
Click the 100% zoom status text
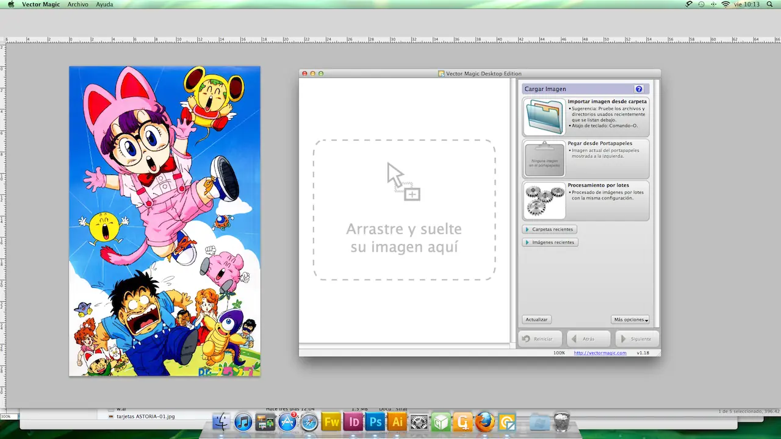pyautogui.click(x=559, y=353)
